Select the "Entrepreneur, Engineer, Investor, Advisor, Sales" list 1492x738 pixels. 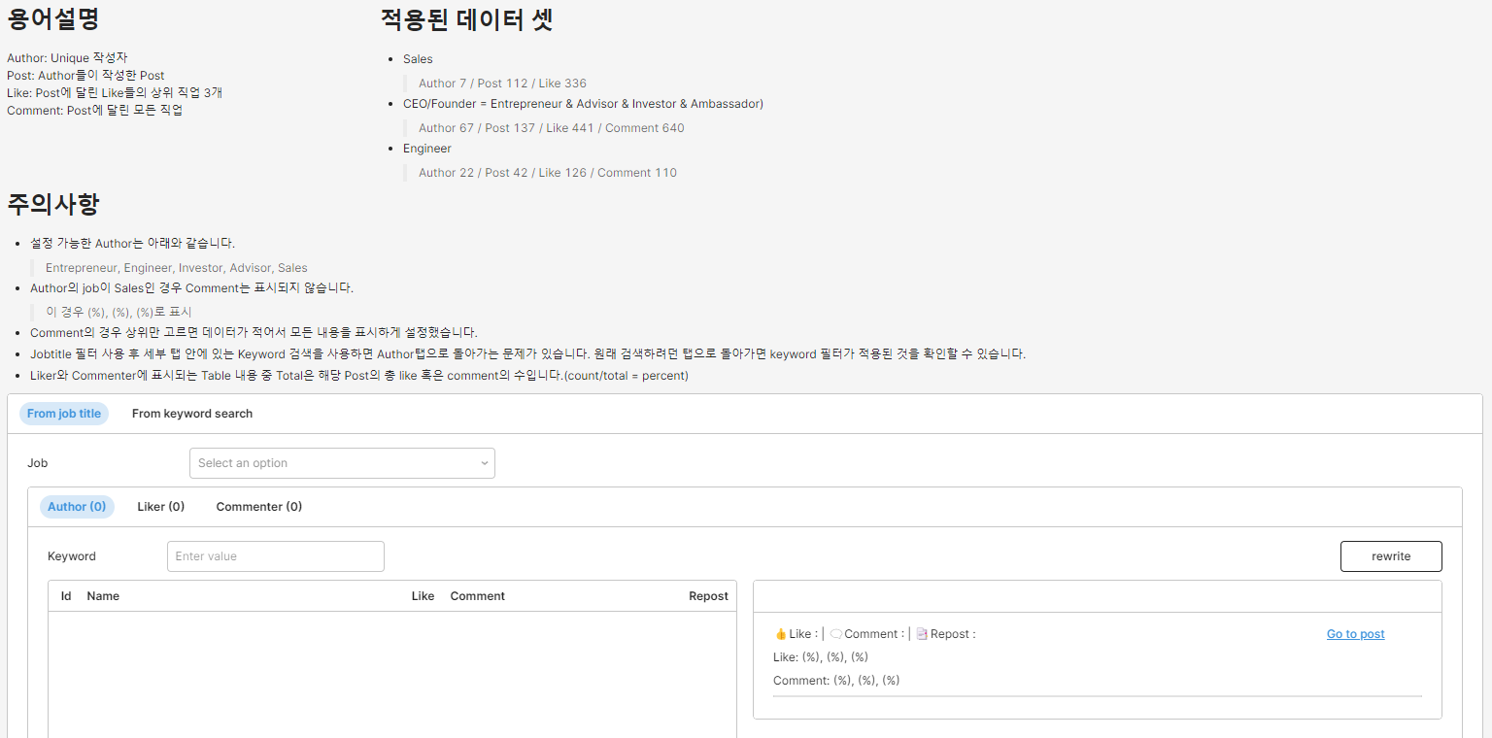177,268
